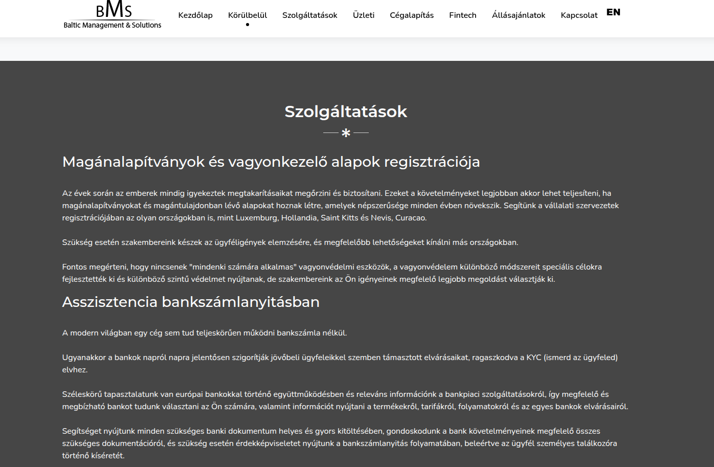Click the active dot under Körülbelül
The width and height of the screenshot is (714, 467).
[x=248, y=25]
